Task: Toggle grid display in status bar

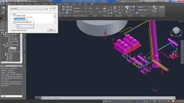Action: (x=110, y=101)
